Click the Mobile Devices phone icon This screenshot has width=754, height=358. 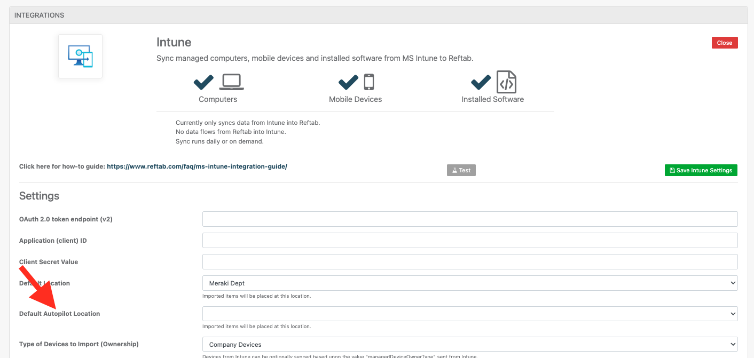pyautogui.click(x=369, y=82)
